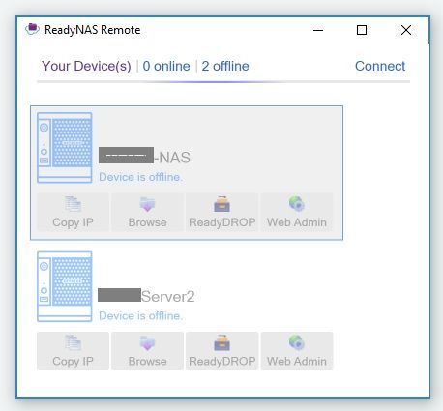
Task: Click the -NAS device name
Action: 144,157
